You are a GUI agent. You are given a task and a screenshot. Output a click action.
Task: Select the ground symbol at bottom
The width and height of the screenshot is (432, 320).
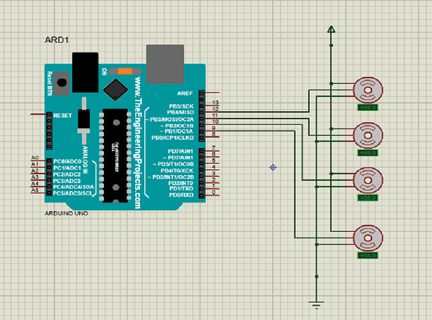(316, 304)
